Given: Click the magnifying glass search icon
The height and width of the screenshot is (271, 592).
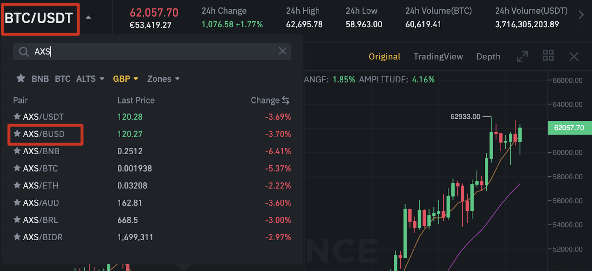Looking at the screenshot, I should pyautogui.click(x=24, y=52).
